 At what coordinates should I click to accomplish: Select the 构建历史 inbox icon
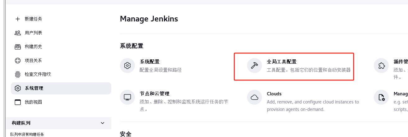point(18,47)
